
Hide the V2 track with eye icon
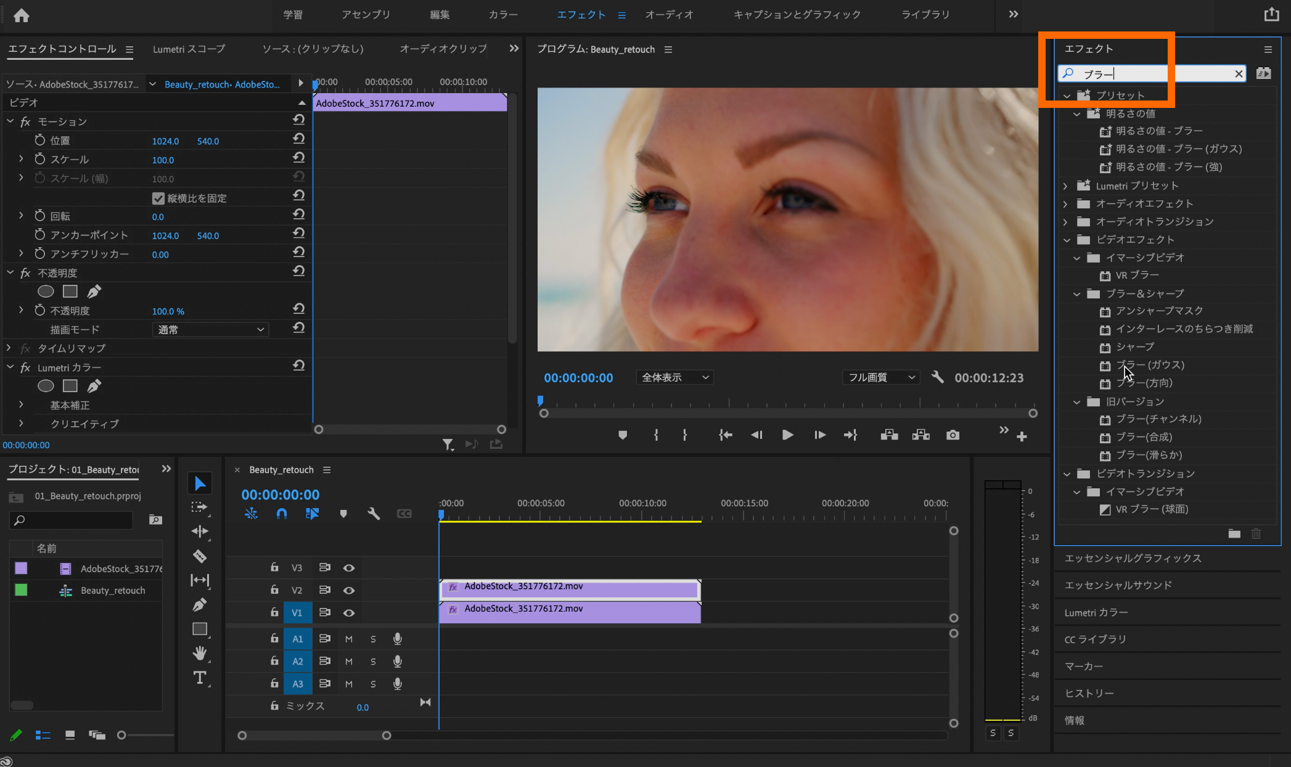[x=349, y=591]
